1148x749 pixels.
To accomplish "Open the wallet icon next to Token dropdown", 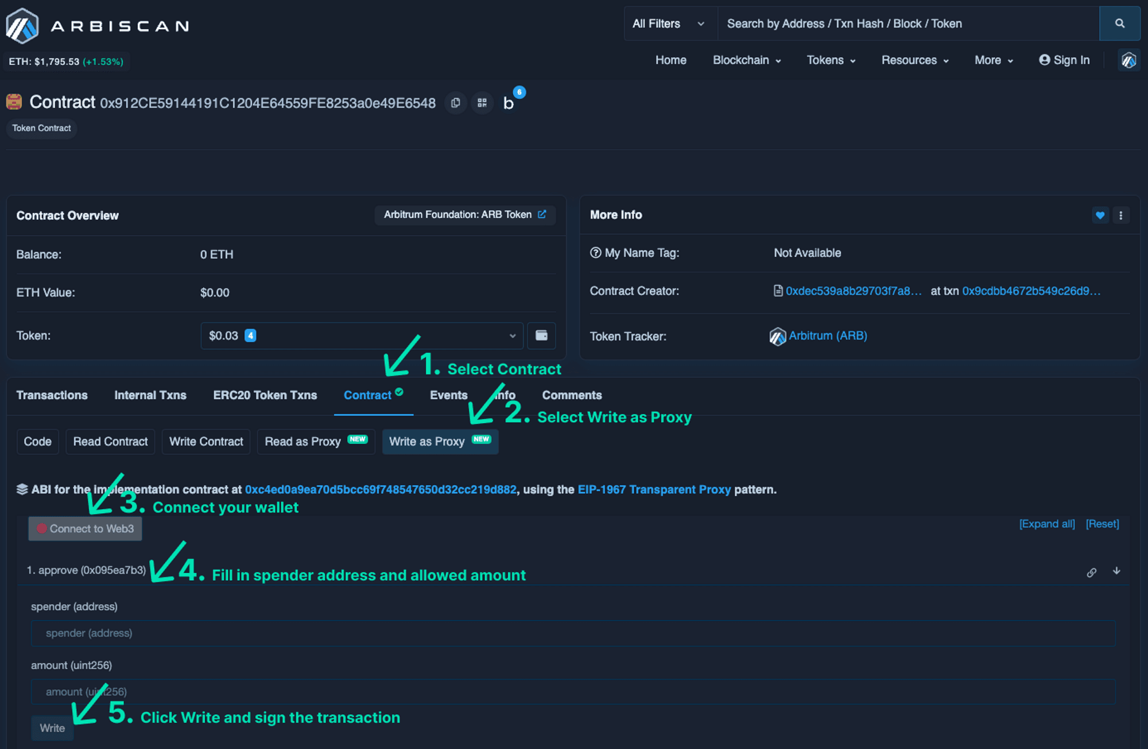I will pos(541,336).
